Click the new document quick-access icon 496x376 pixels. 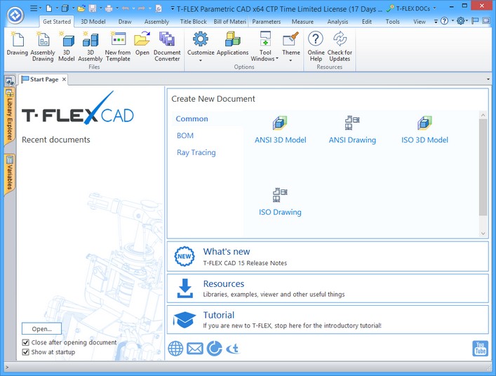tap(48, 8)
